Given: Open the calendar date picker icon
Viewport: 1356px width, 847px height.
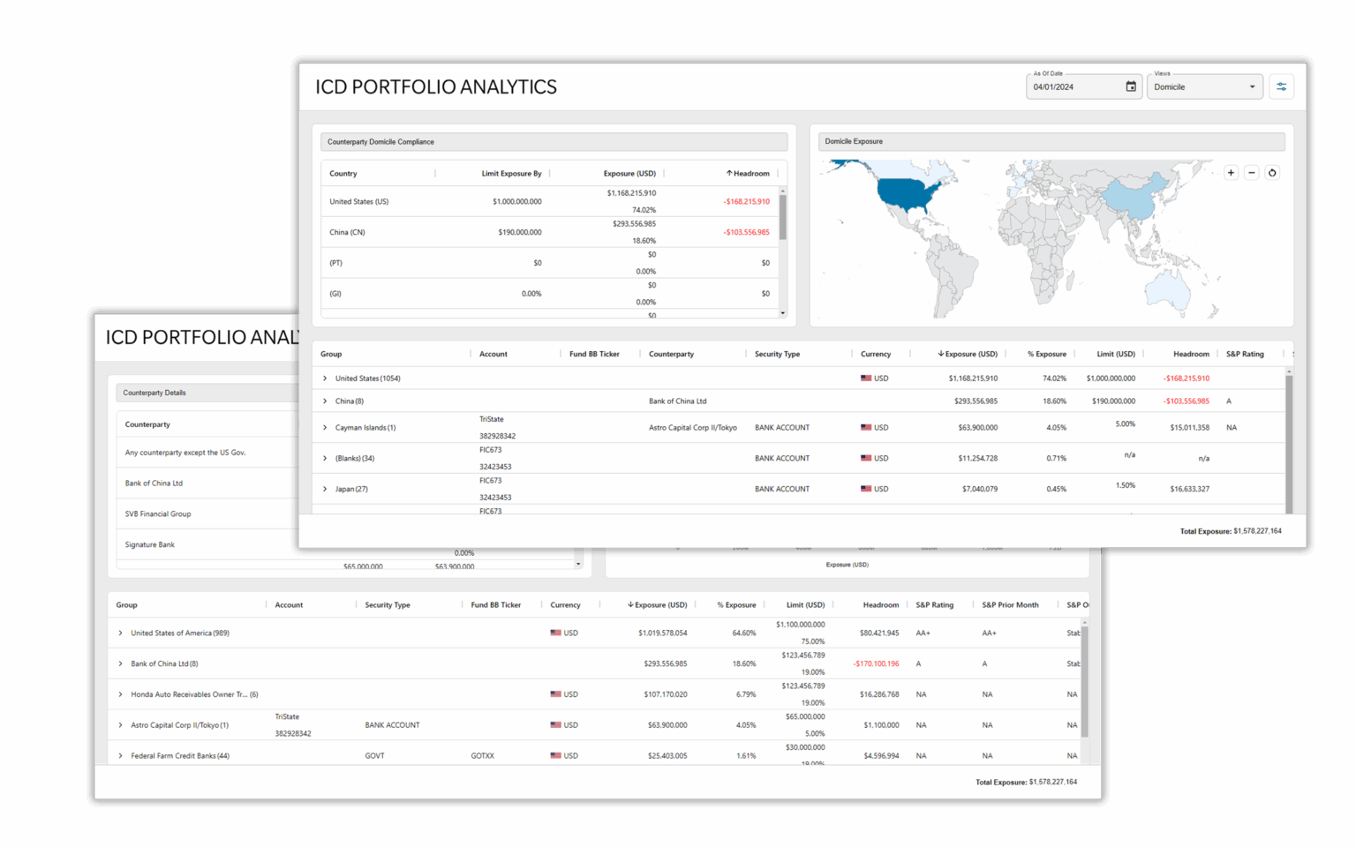Looking at the screenshot, I should pyautogui.click(x=1131, y=86).
